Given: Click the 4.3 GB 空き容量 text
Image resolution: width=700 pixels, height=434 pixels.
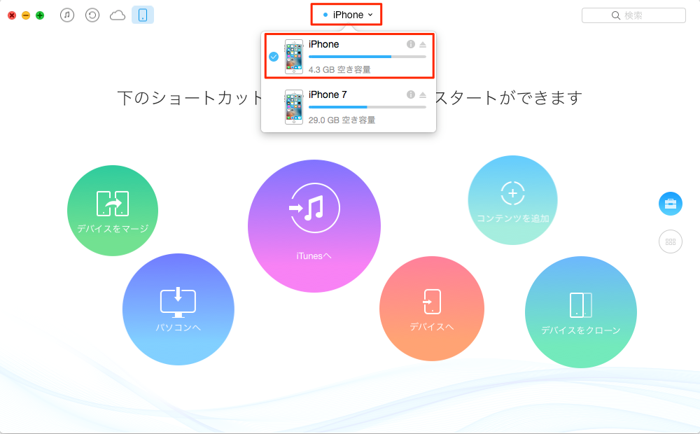Looking at the screenshot, I should coord(339,70).
